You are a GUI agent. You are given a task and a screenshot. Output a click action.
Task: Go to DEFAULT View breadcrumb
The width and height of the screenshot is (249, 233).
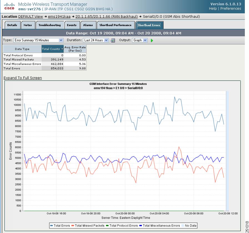pos(31,17)
